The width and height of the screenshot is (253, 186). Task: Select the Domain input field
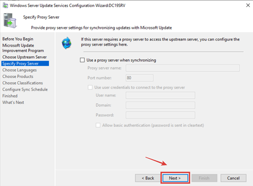point(160,105)
